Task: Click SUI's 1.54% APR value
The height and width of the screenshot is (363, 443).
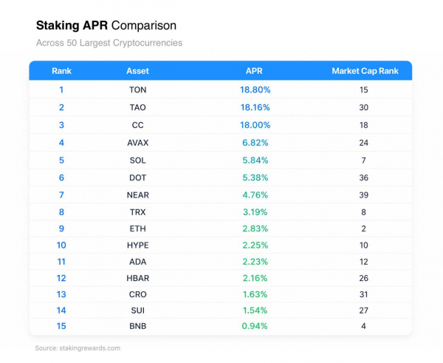Action: 255,311
